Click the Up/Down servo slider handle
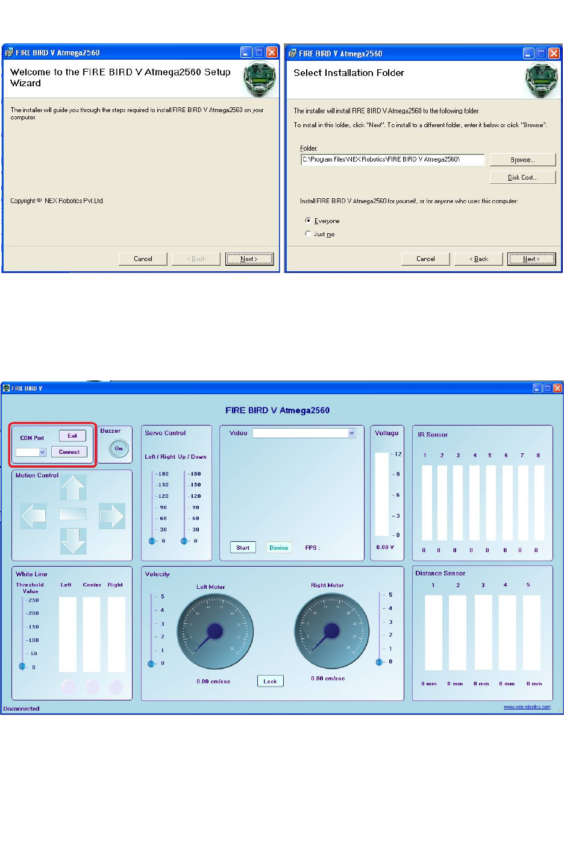Viewport: 564px width, 868px height. pyautogui.click(x=184, y=541)
